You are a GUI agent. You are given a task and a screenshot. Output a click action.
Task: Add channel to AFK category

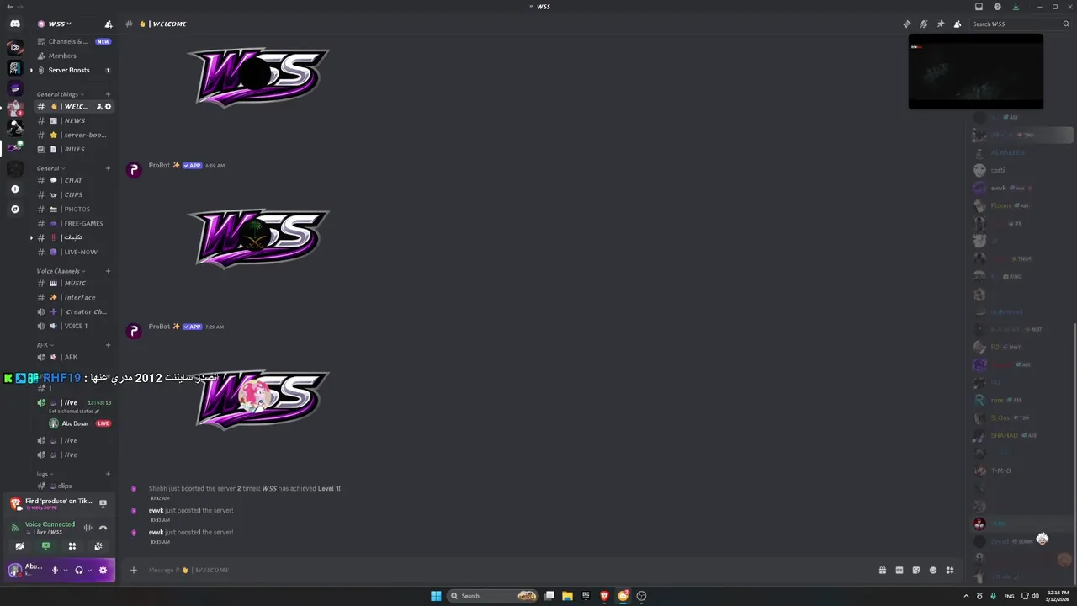point(108,345)
